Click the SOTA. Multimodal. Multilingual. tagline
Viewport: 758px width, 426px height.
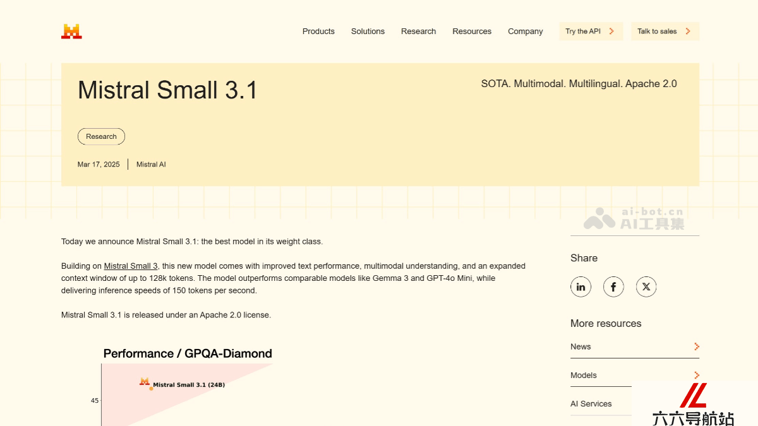pos(579,83)
